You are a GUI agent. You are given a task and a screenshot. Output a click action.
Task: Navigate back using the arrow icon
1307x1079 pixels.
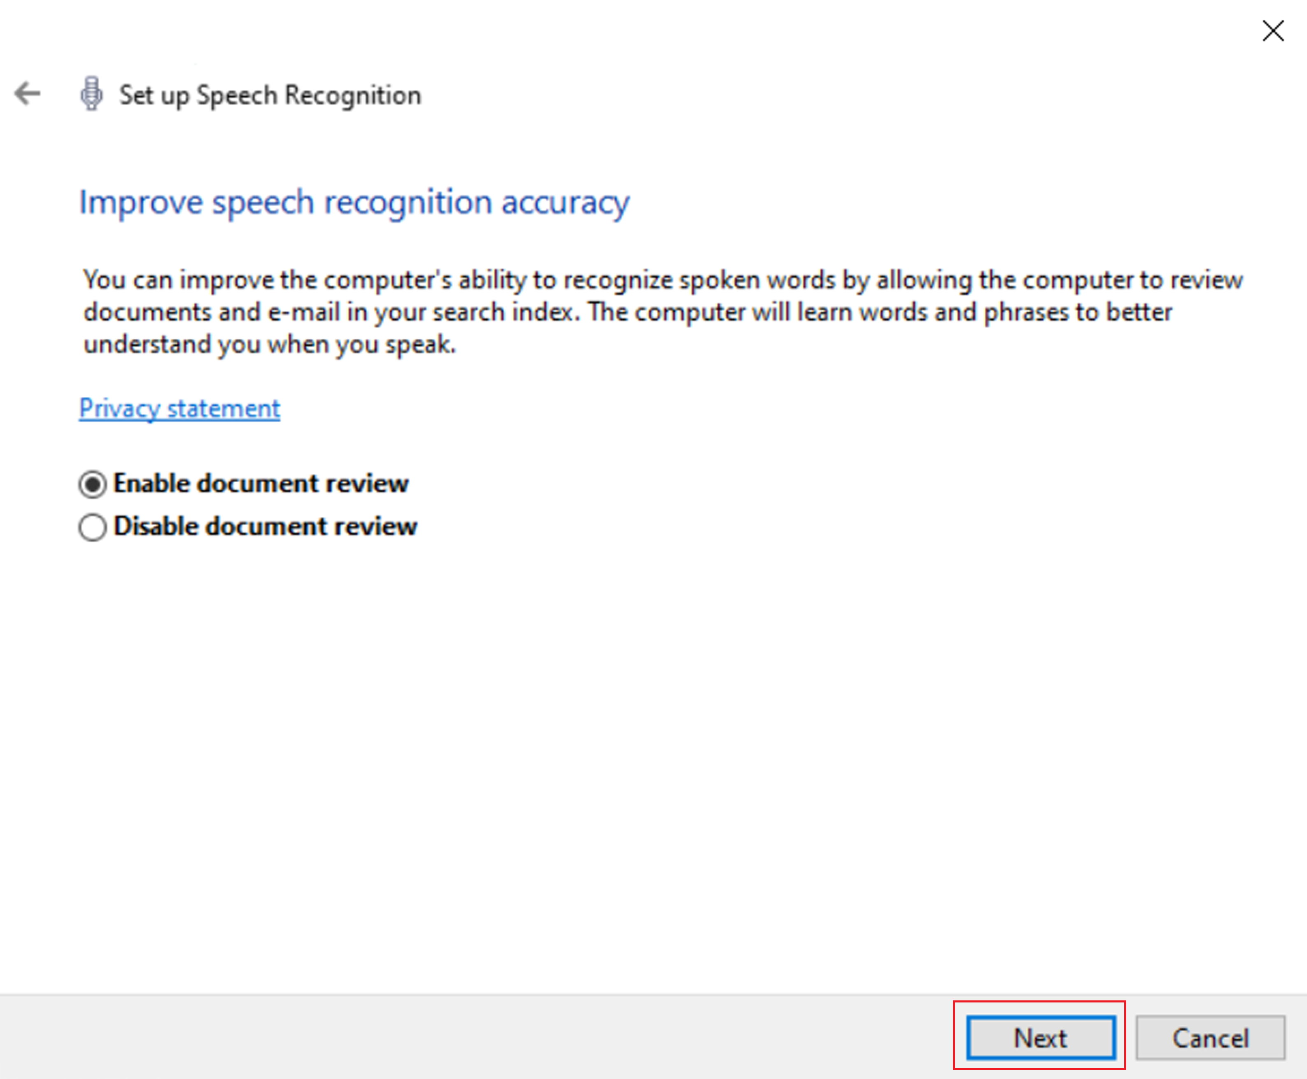click(26, 94)
